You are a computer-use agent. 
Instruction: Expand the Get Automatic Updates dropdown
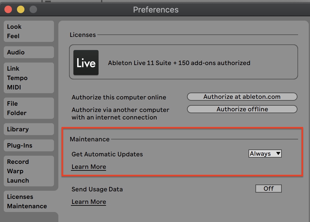[x=265, y=154]
